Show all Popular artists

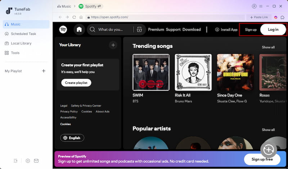268,130
